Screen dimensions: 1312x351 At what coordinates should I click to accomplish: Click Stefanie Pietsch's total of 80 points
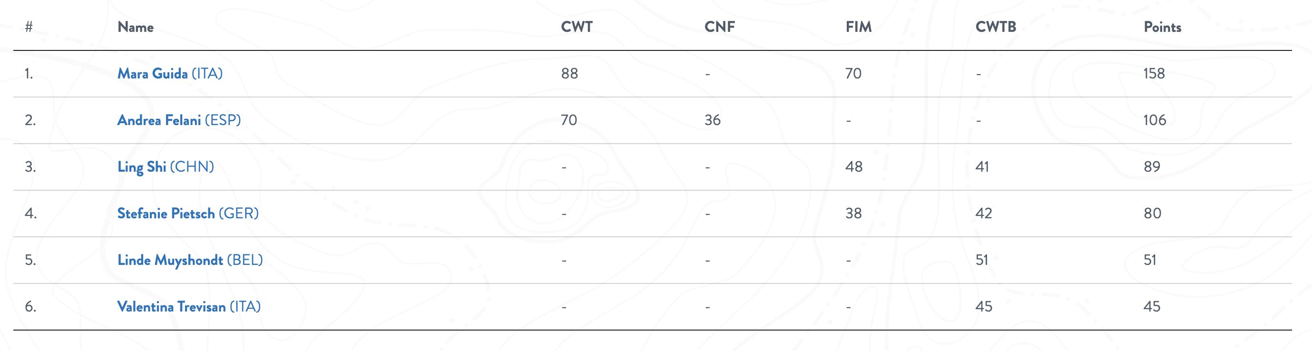(1152, 214)
